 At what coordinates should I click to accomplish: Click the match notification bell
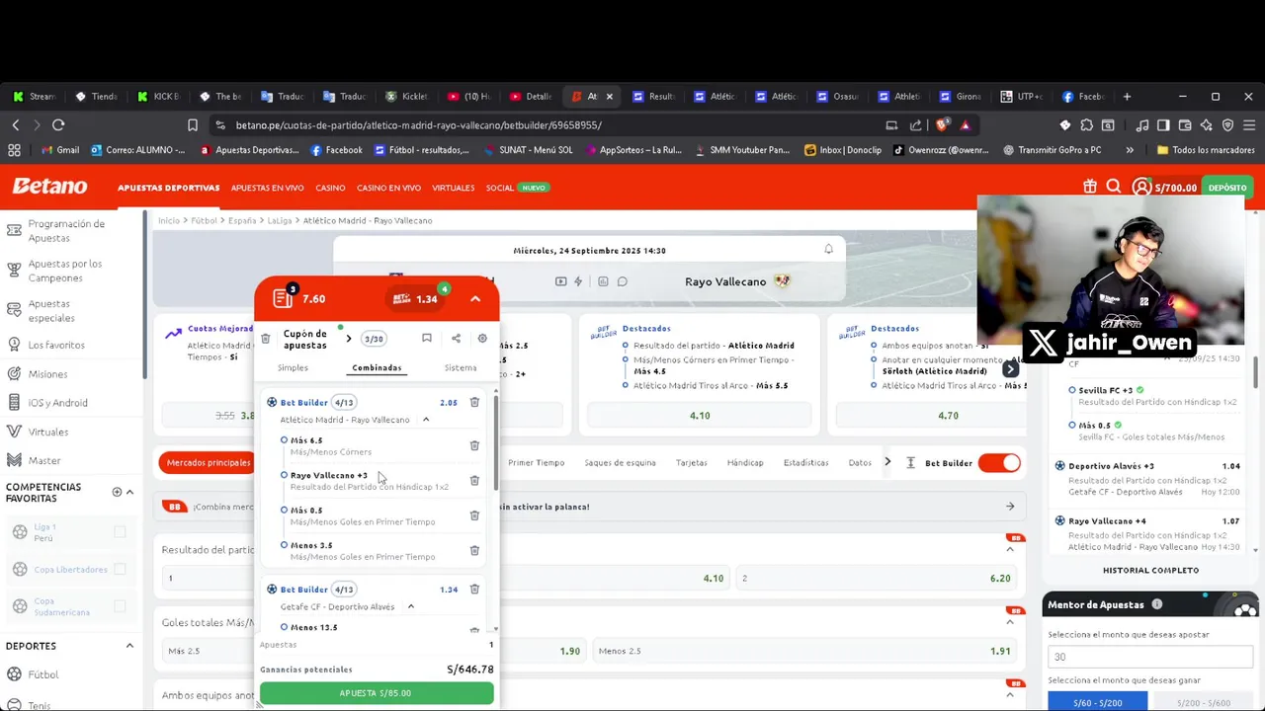coord(828,250)
